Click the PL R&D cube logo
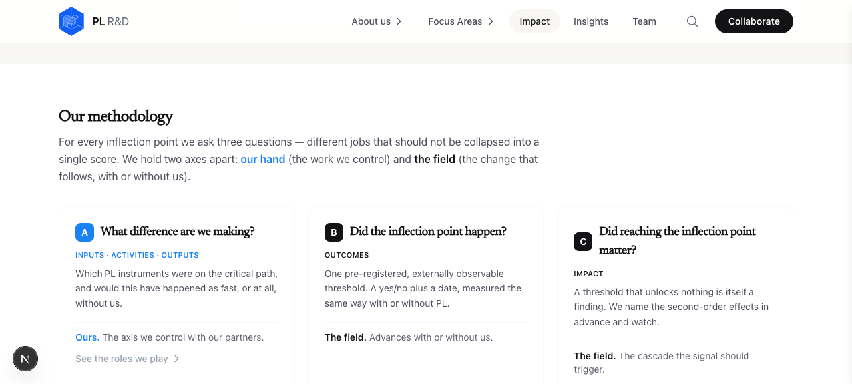The height and width of the screenshot is (384, 852). (x=71, y=21)
